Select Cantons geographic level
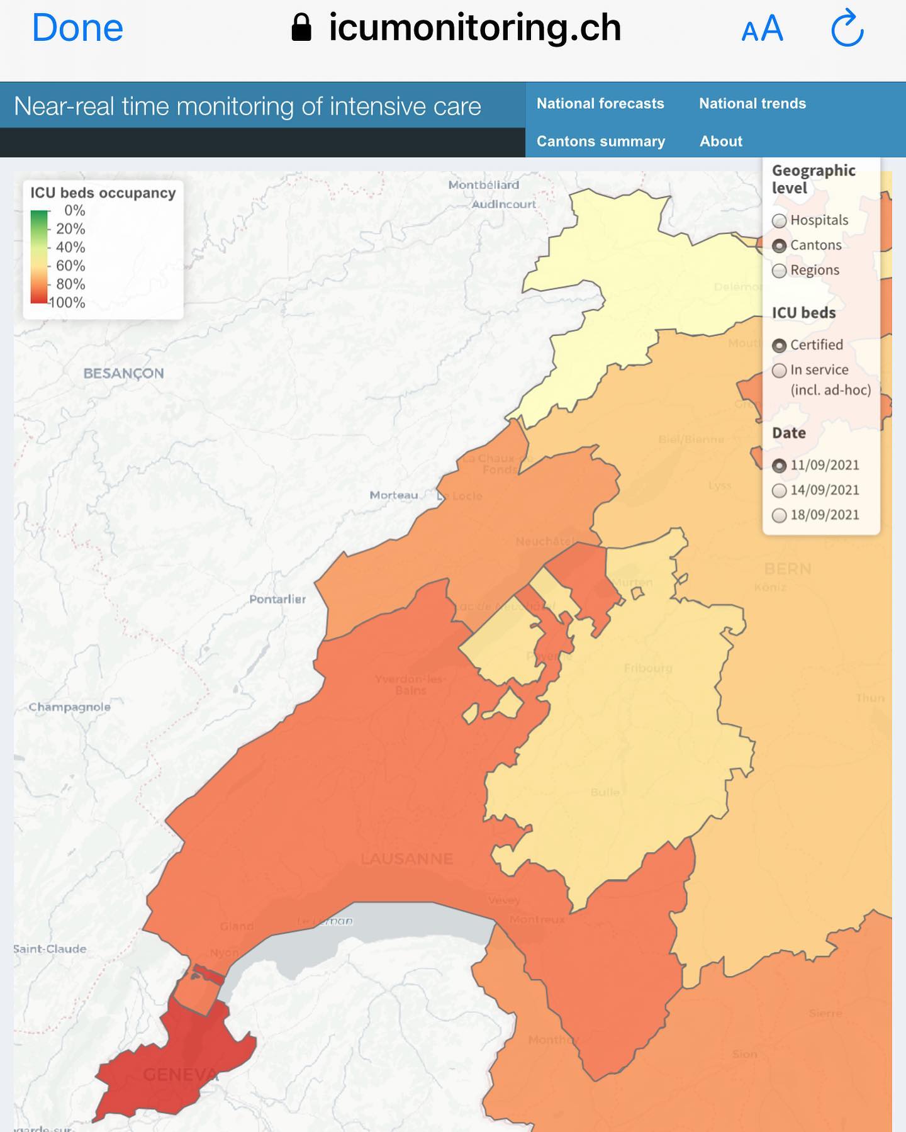The width and height of the screenshot is (906, 1132). [x=779, y=245]
